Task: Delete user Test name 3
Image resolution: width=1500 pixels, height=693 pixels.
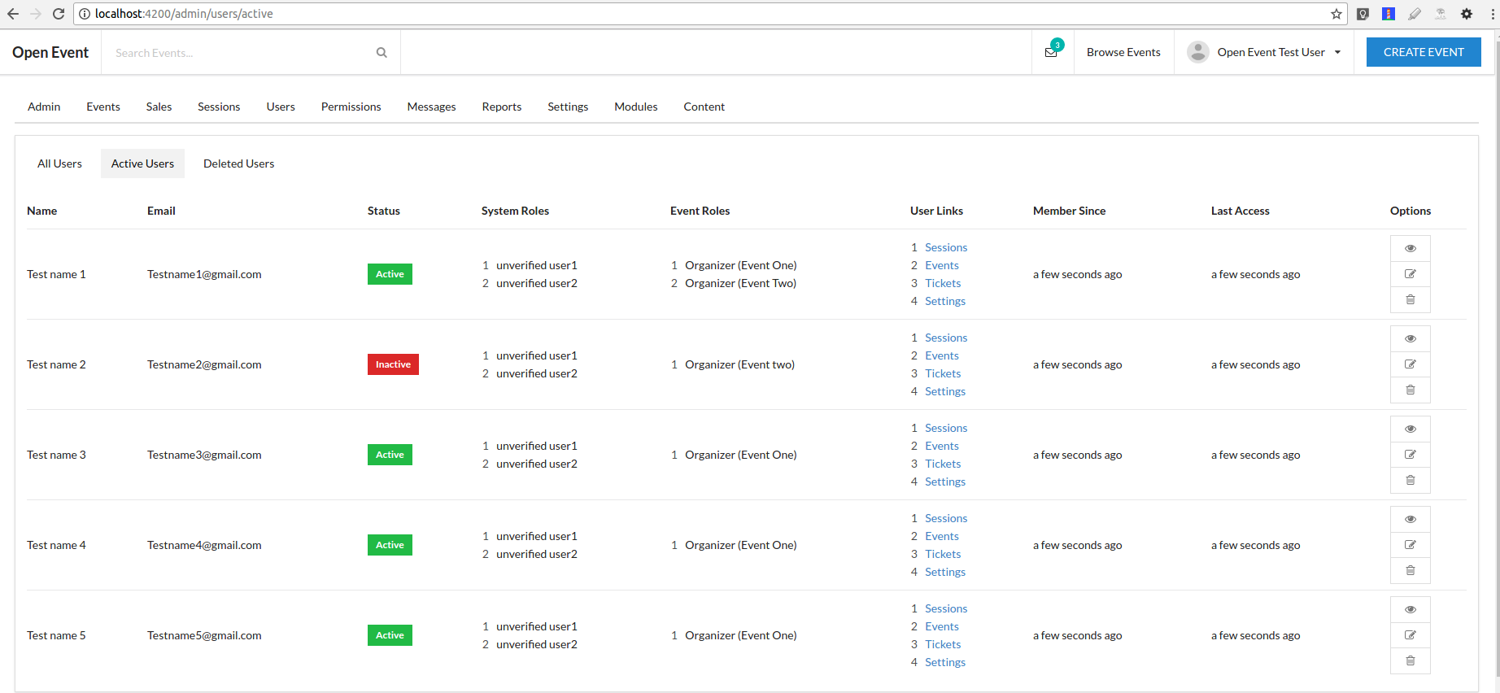Action: [x=1411, y=481]
